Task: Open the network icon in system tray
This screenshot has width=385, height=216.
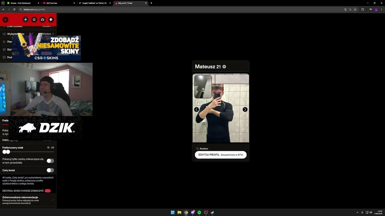Action: point(366,212)
